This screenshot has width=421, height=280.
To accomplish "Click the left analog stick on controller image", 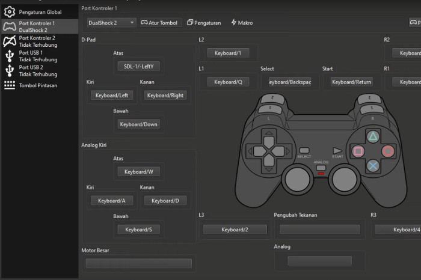I will (298, 180).
